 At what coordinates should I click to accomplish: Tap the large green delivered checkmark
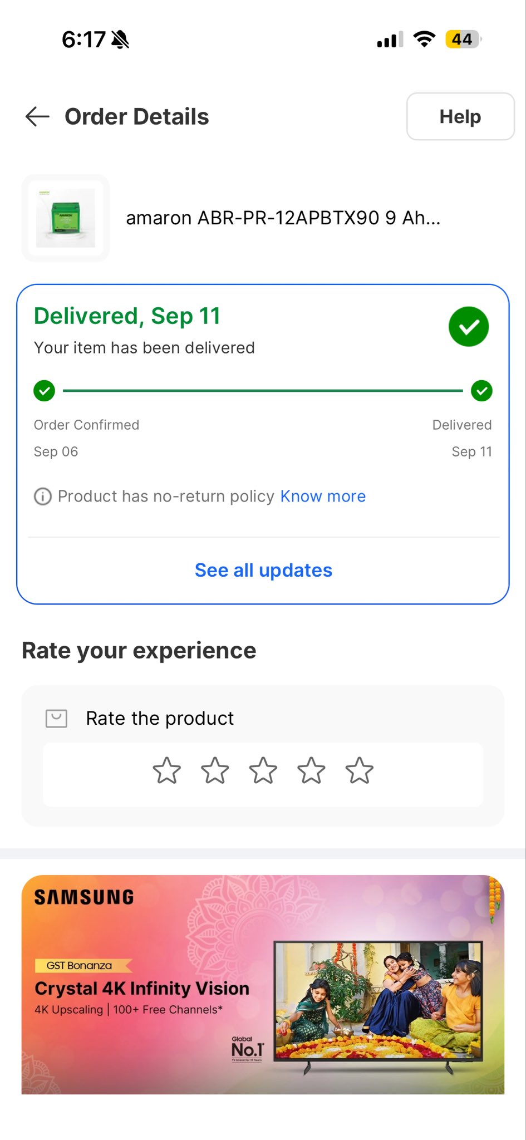point(468,327)
